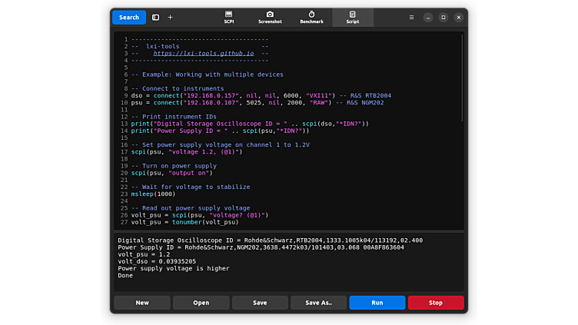Switch to the SCPI tab
This screenshot has width=578, height=325.
(x=229, y=17)
